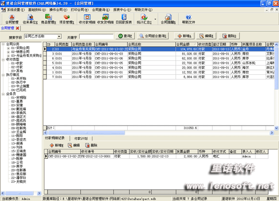Open 商品管理 toolbar icon

[x=49, y=19]
